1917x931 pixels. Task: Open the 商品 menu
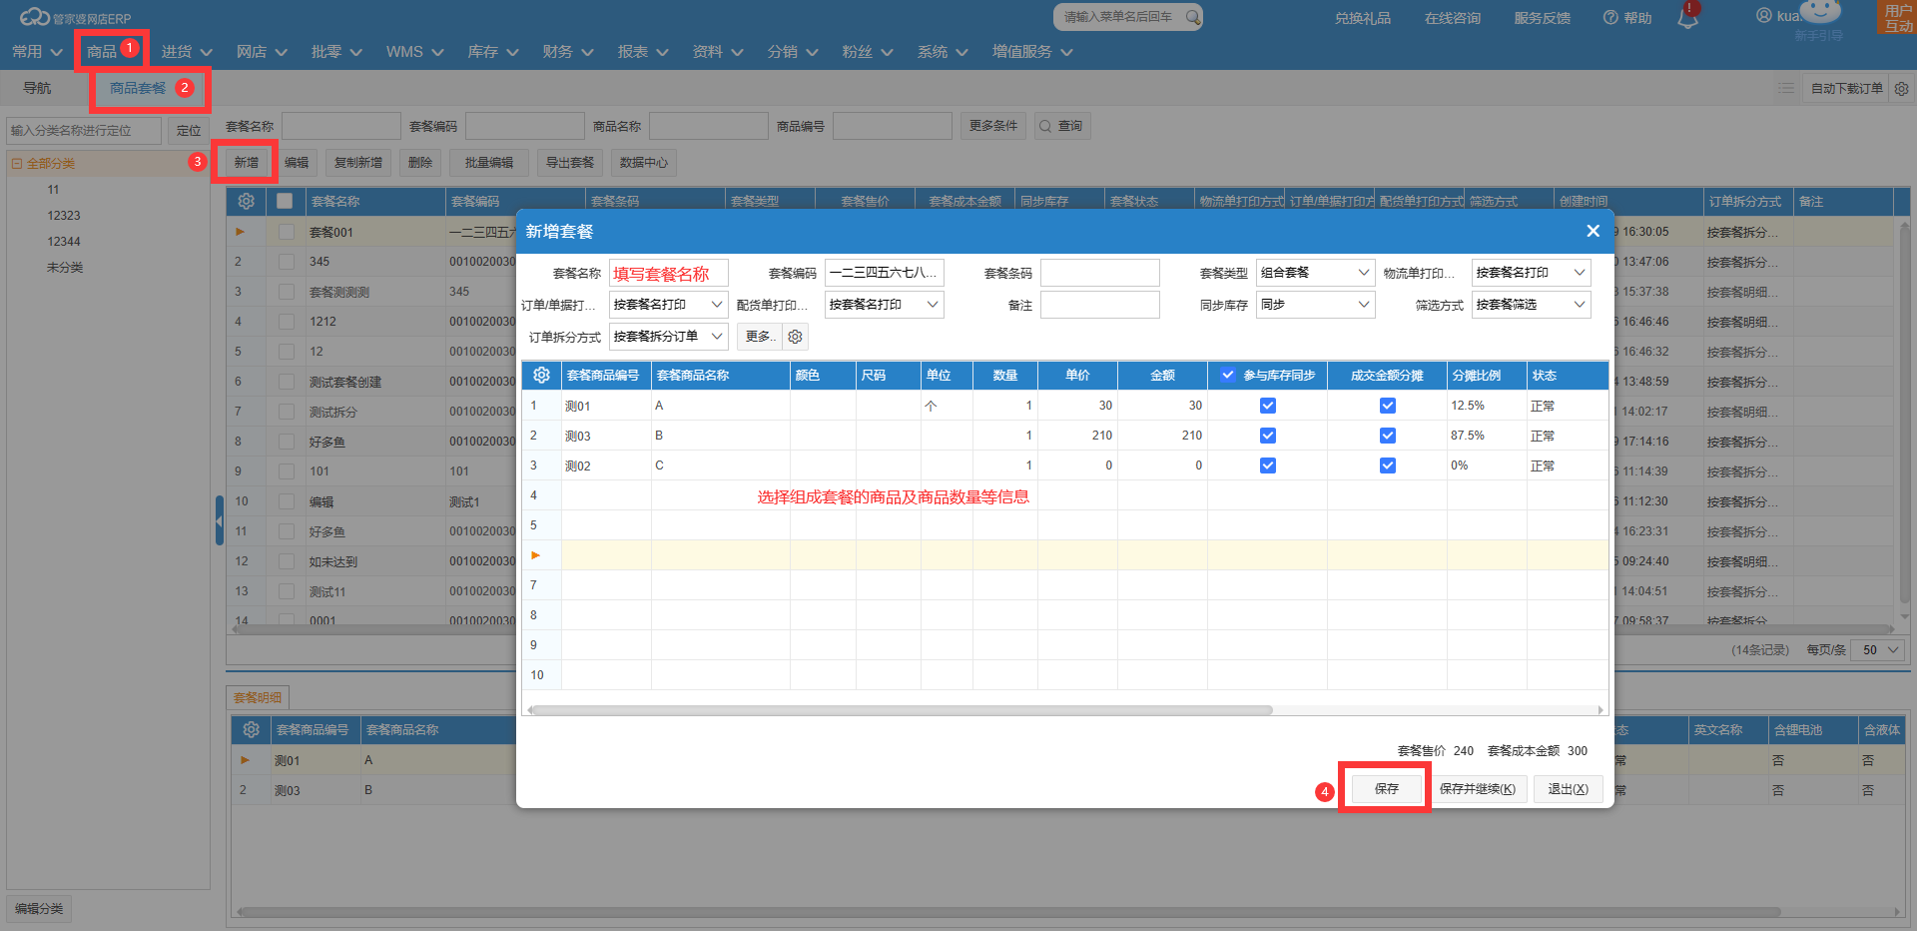pos(102,51)
